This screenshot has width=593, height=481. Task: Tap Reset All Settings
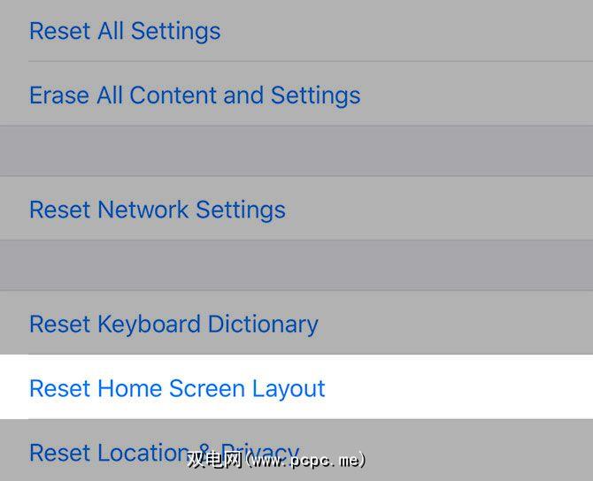tap(125, 31)
